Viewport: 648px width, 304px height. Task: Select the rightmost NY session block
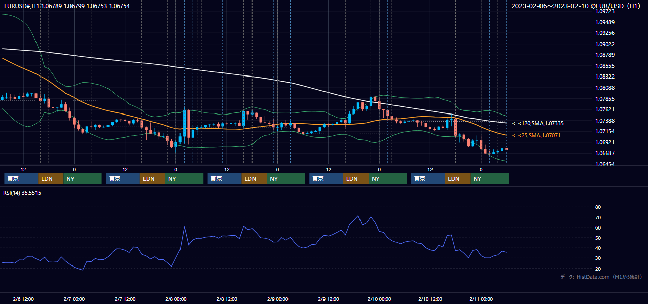[x=490, y=179]
